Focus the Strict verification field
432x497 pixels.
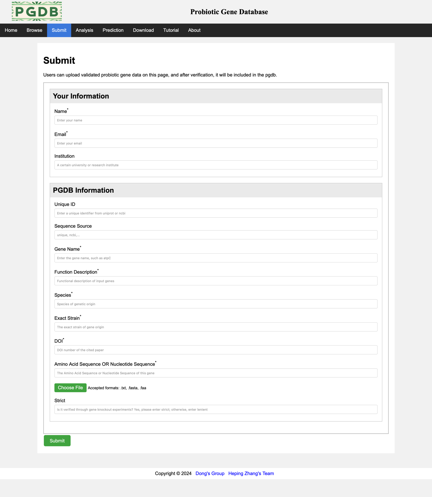216,409
